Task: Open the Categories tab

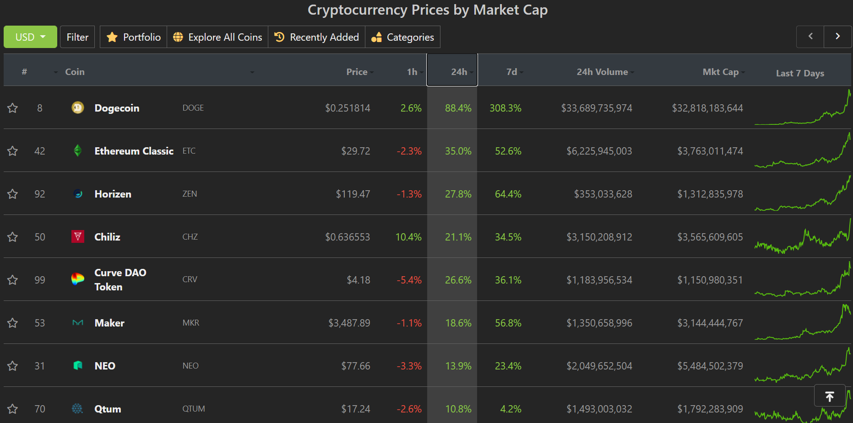Action: tap(402, 37)
